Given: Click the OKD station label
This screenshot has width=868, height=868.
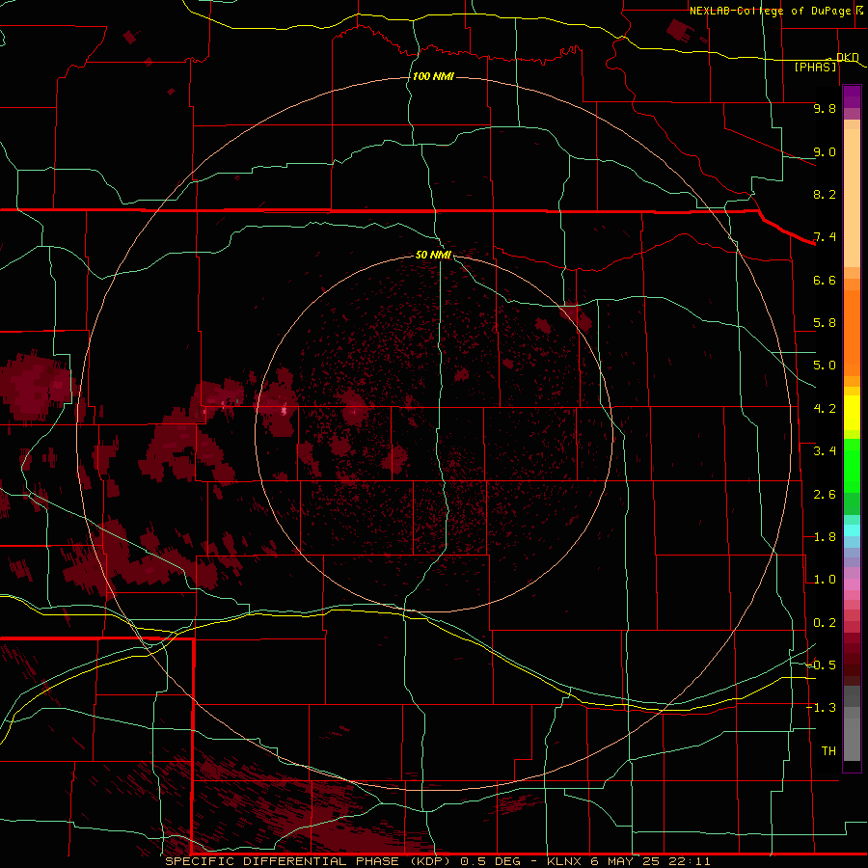Looking at the screenshot, I should 847,57.
